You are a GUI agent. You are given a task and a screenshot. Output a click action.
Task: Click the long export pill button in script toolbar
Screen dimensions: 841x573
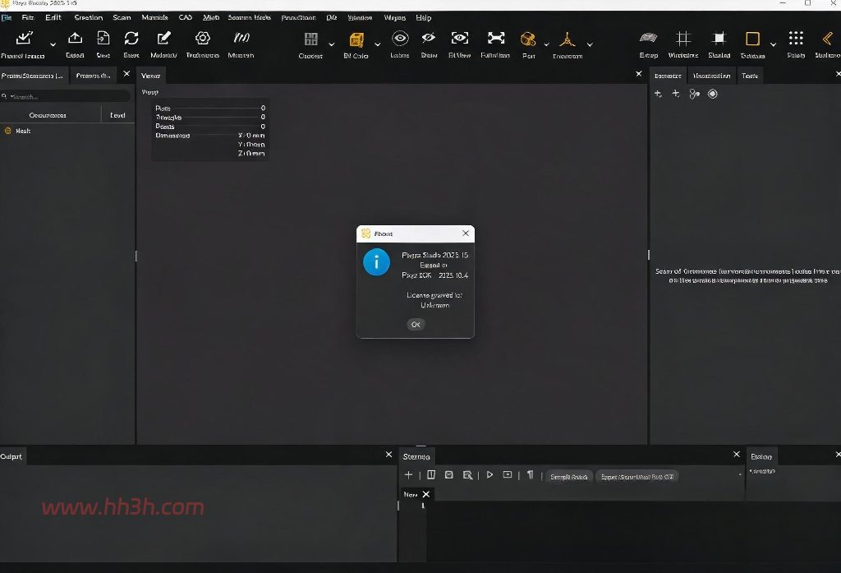pos(637,477)
